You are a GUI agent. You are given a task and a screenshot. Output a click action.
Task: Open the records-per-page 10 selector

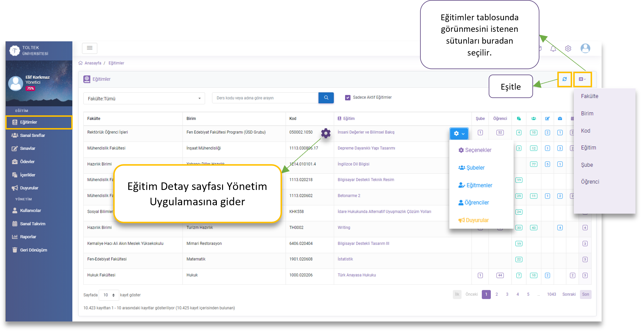pyautogui.click(x=109, y=295)
